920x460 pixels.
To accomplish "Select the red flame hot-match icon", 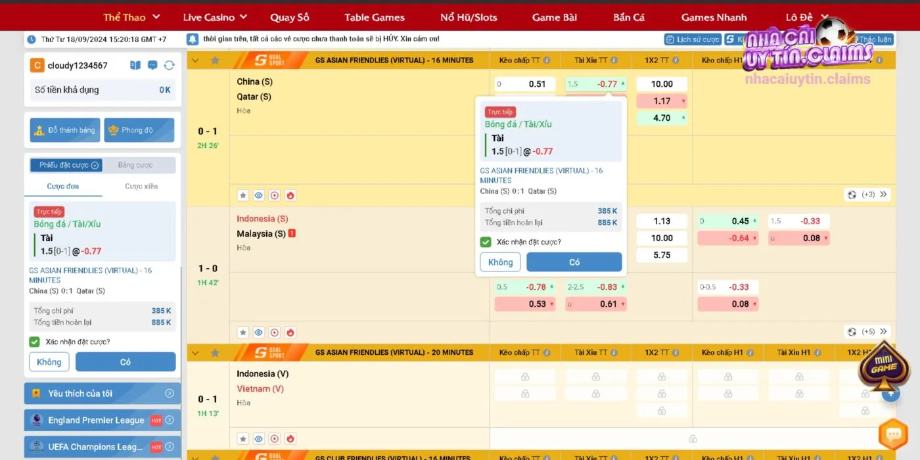I will click(290, 195).
